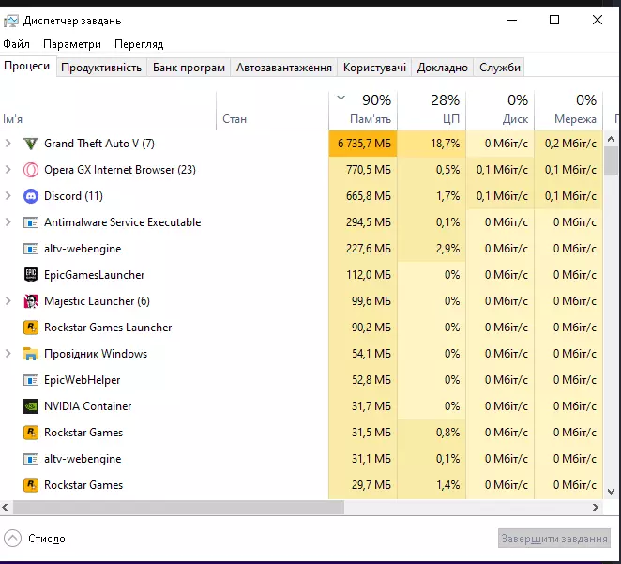The image size is (621, 564).
Task: Switch to the Продуктивність tab
Action: [101, 68]
